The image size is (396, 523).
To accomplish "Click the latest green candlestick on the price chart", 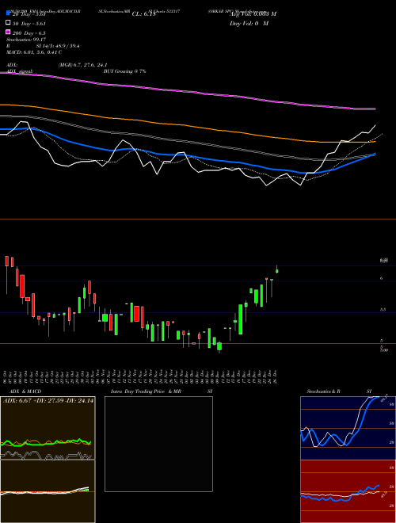I will click(x=277, y=271).
